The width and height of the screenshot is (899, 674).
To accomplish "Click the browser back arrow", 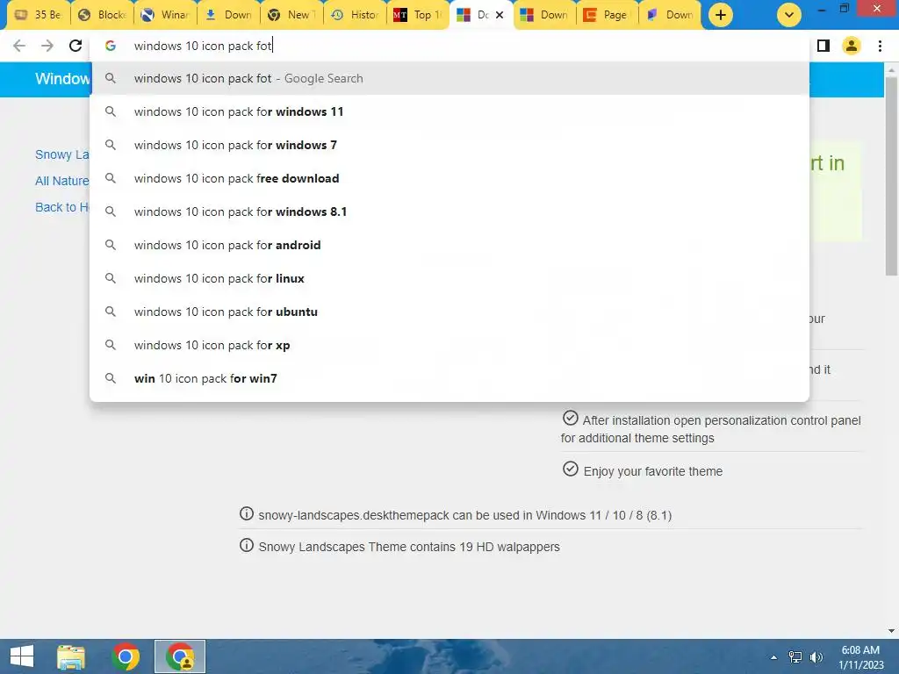I will pyautogui.click(x=19, y=46).
